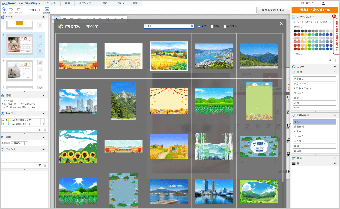Enable the イラスト filter checkbox

coord(225,26)
